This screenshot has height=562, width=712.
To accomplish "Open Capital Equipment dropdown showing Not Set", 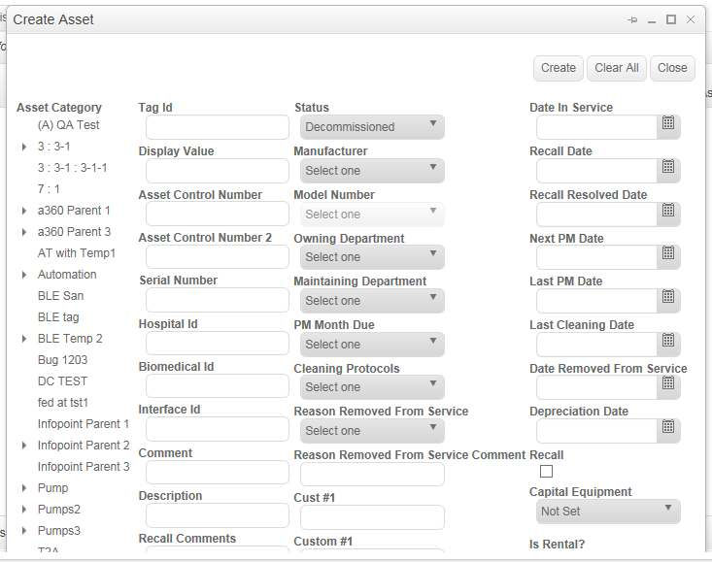I will point(608,512).
